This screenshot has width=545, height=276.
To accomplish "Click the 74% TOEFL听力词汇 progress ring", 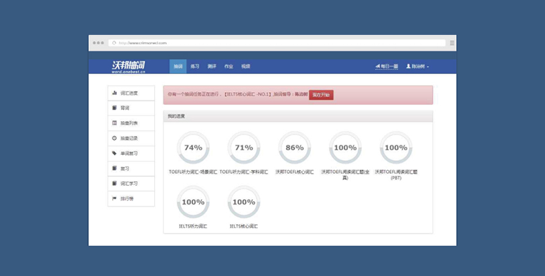I will [x=193, y=147].
